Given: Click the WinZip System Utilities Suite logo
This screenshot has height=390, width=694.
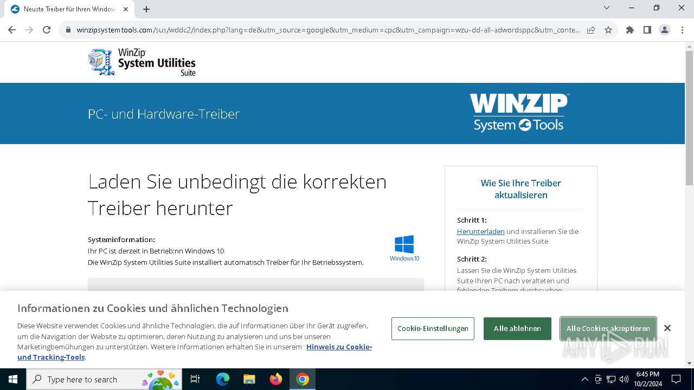Looking at the screenshot, I should pyautogui.click(x=142, y=62).
